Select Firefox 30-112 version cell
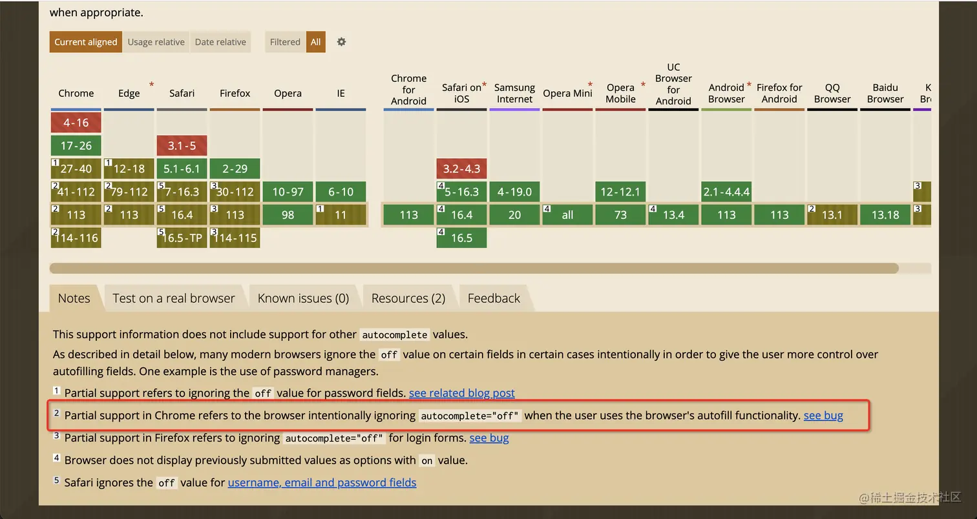The width and height of the screenshot is (977, 519). click(x=235, y=192)
